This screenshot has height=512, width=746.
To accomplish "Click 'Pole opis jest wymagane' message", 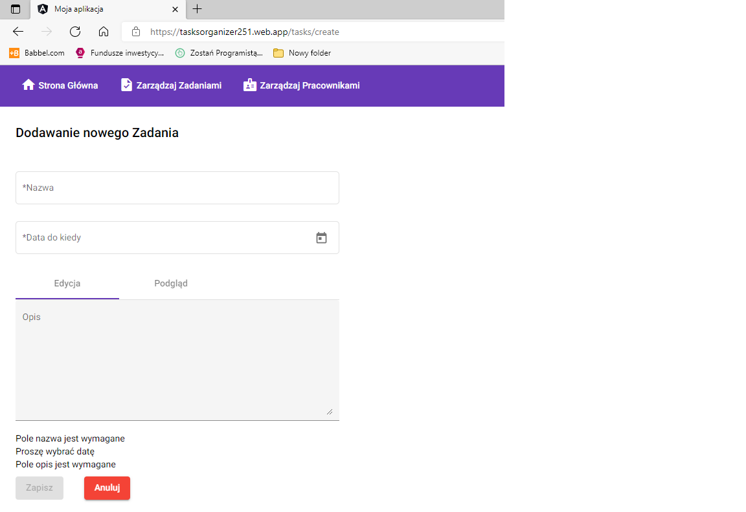I will pyautogui.click(x=65, y=464).
